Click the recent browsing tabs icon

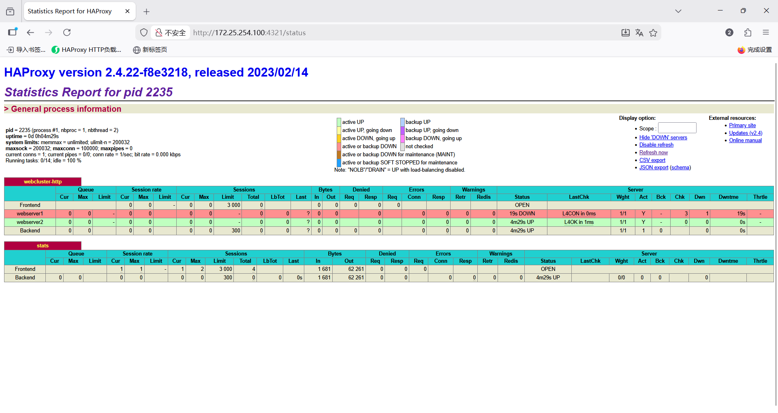10,11
